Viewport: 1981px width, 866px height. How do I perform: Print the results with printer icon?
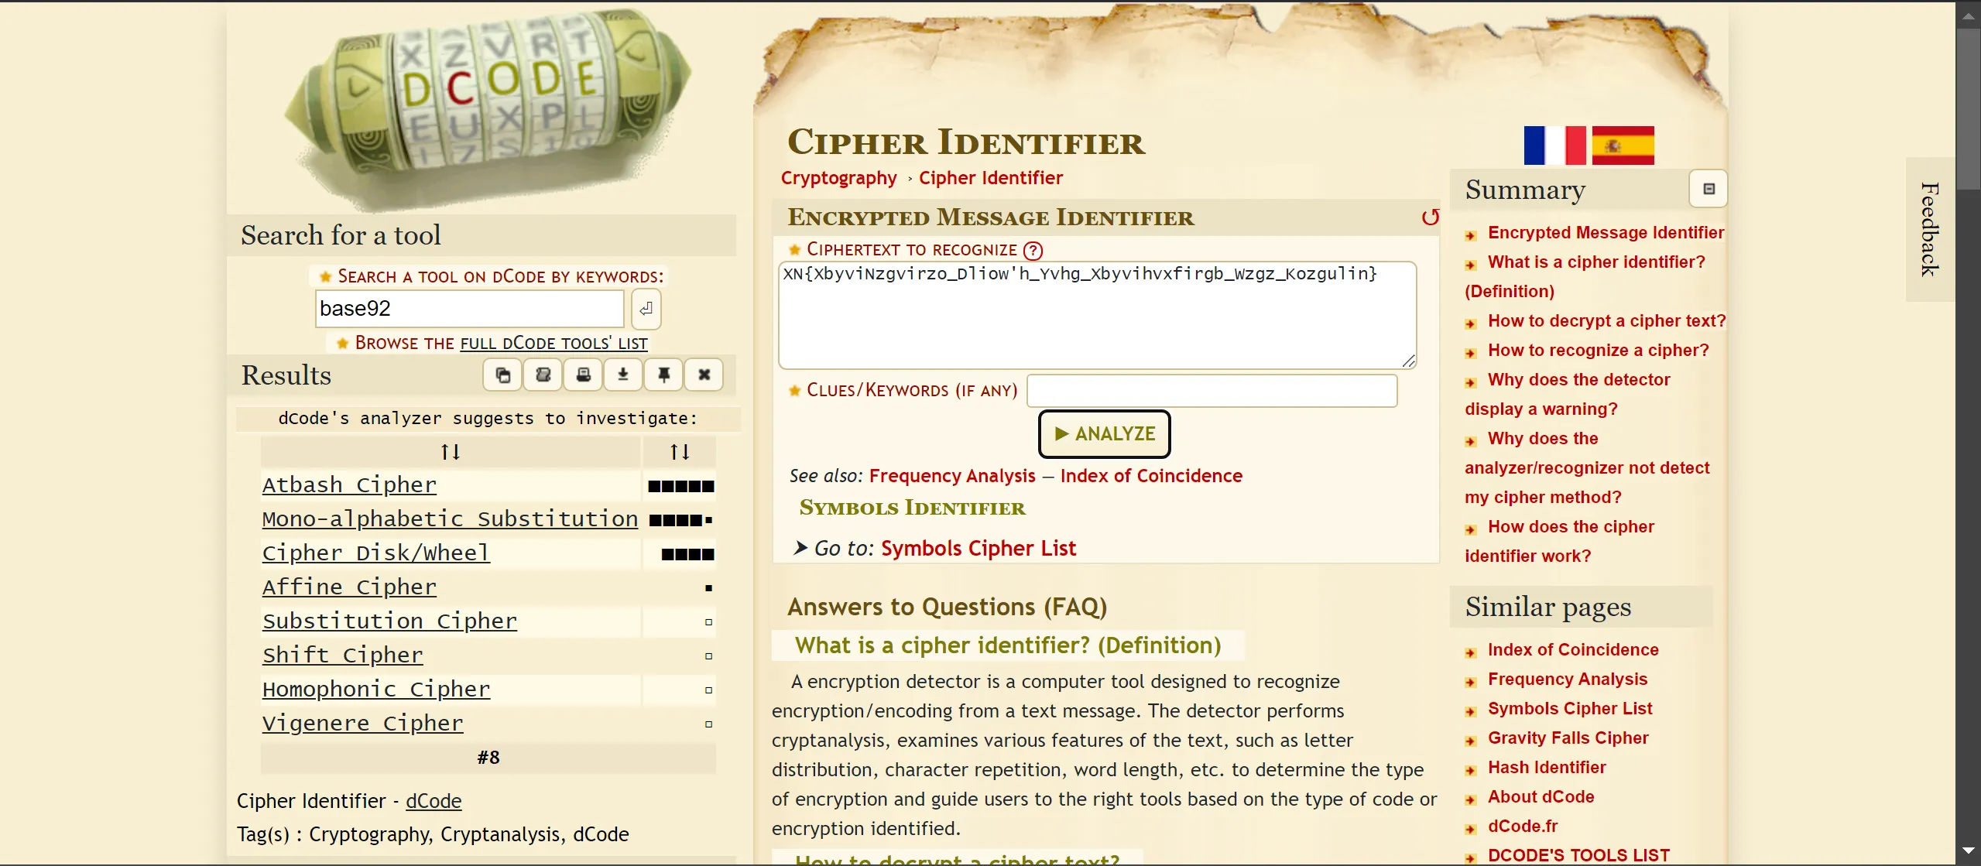click(x=583, y=375)
